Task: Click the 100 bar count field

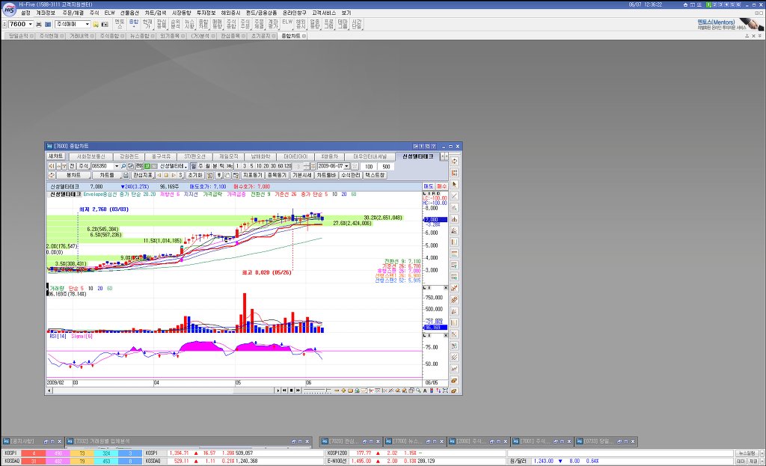Action: pyautogui.click(x=369, y=167)
